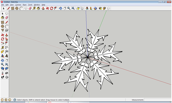Open the Camera menu

click(x=18, y=5)
